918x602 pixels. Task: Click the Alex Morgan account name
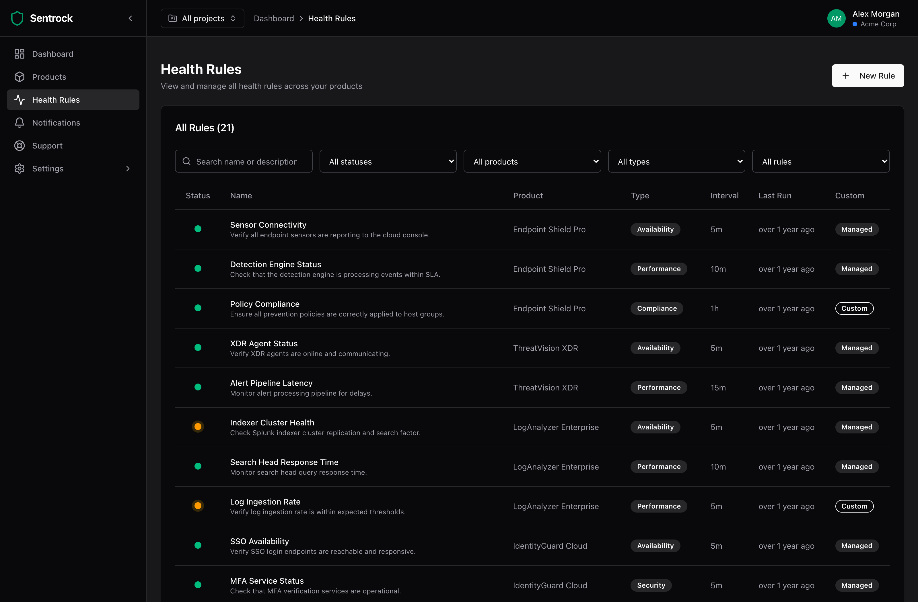click(876, 14)
